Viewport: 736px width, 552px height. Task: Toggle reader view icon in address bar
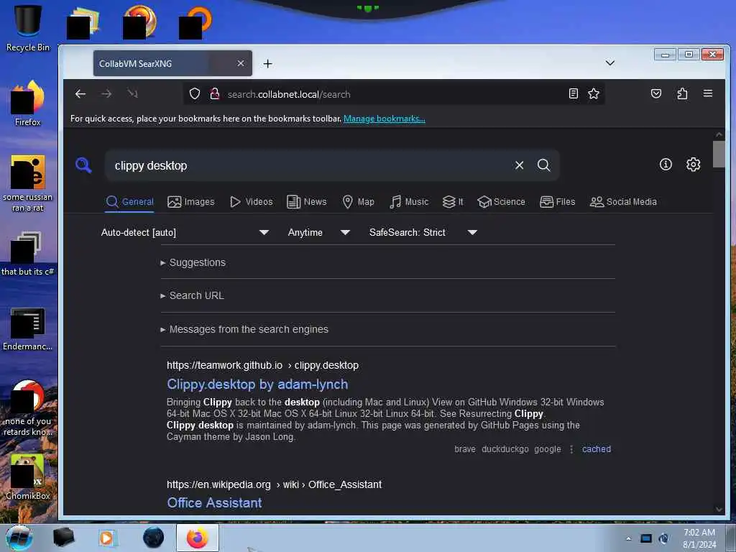tap(573, 94)
